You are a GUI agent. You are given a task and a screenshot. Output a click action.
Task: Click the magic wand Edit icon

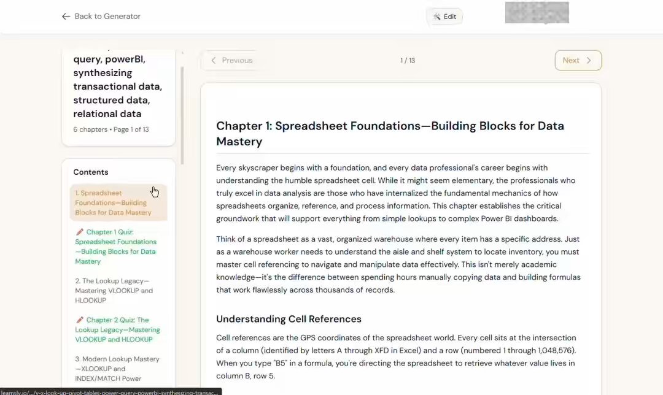click(x=437, y=17)
